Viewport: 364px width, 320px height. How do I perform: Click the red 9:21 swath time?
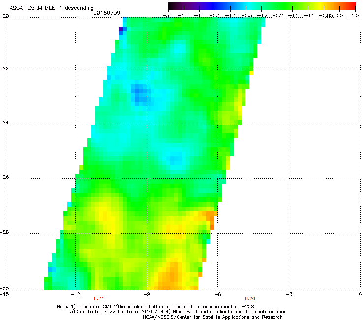(x=99, y=299)
